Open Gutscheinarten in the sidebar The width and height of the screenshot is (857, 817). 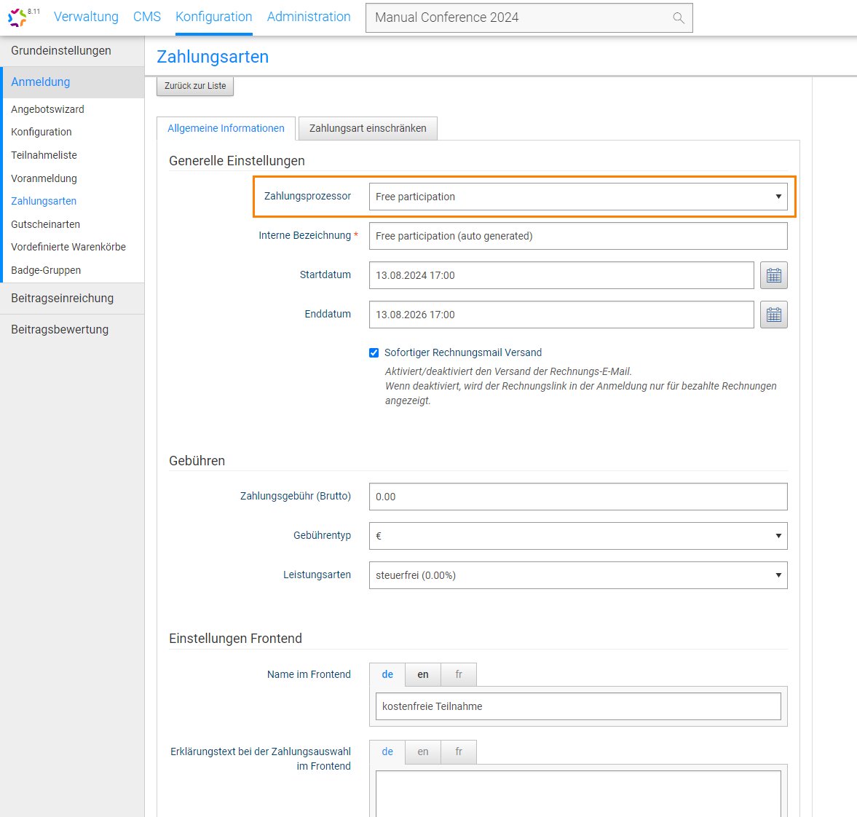point(45,224)
